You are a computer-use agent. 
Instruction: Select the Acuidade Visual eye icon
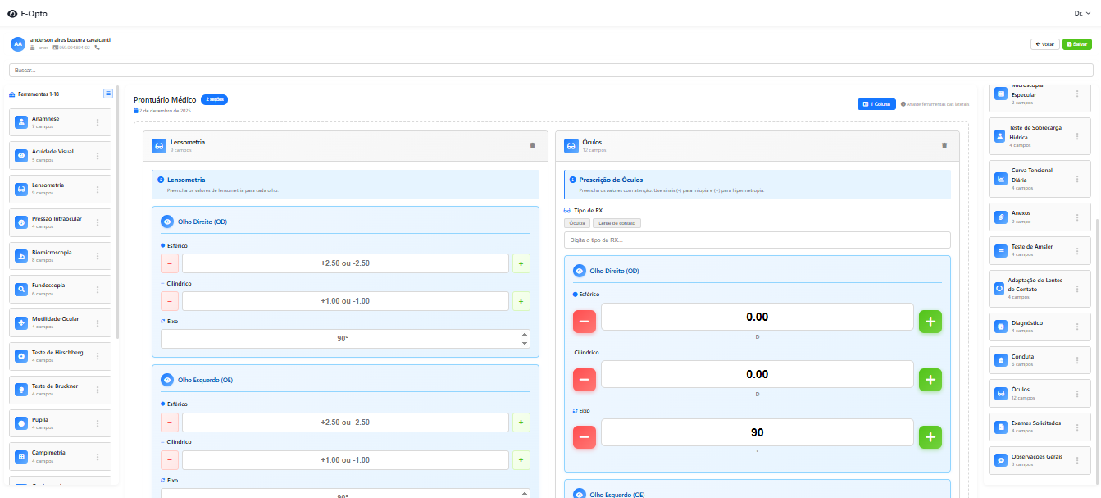point(20,155)
